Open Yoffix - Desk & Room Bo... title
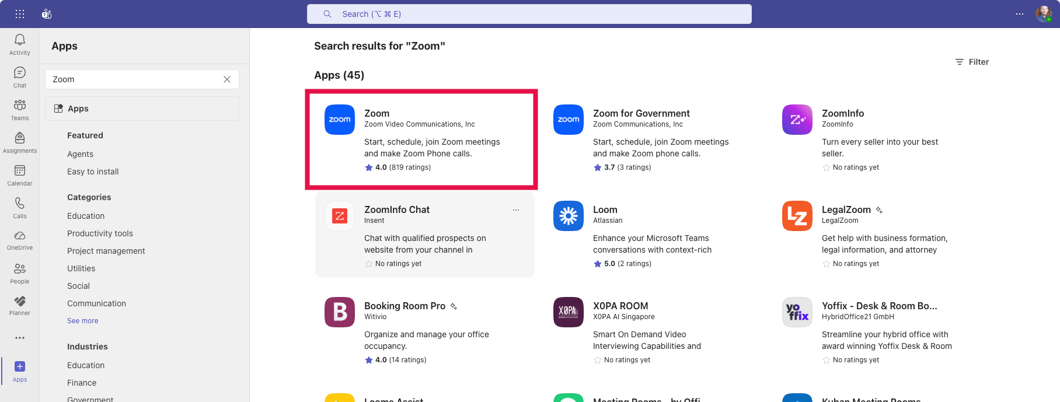Viewport: 1060px width, 402px height. click(x=880, y=306)
